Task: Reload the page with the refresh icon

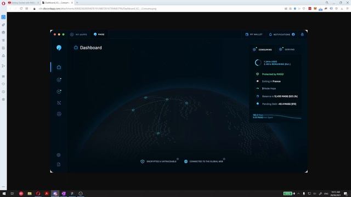Action: click(x=21, y=9)
